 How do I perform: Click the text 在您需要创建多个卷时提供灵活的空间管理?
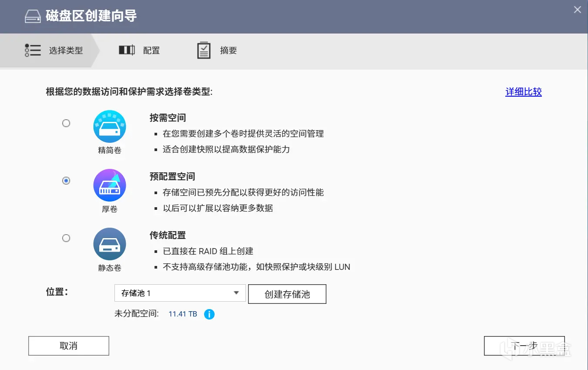coord(243,134)
